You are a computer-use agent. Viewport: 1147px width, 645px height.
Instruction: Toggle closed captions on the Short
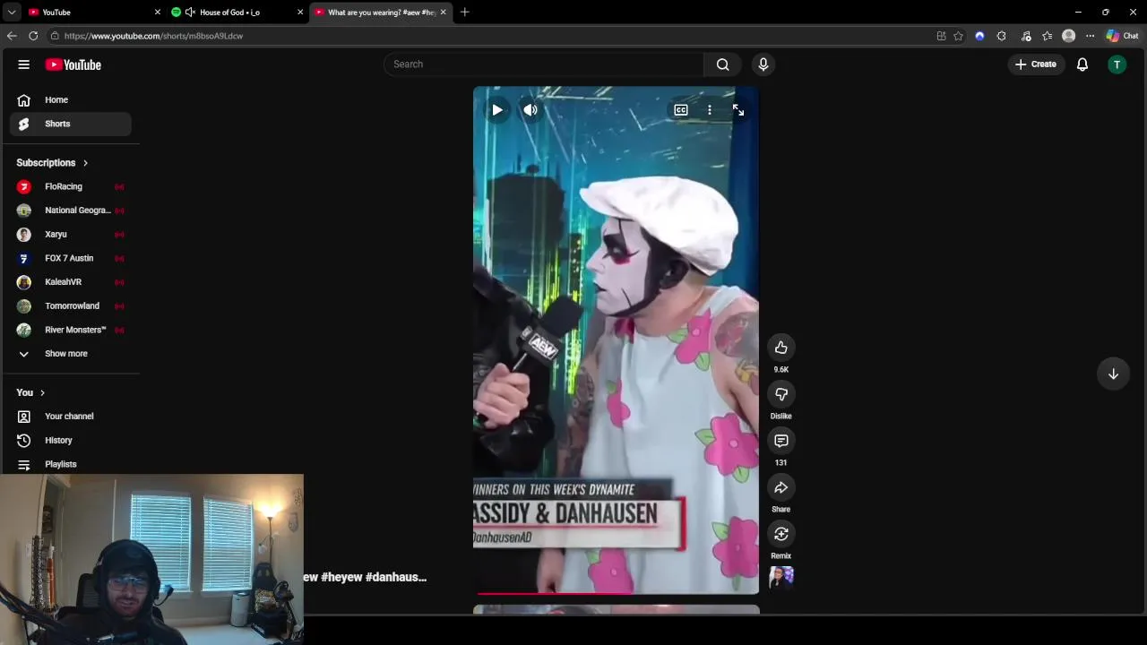click(x=681, y=110)
